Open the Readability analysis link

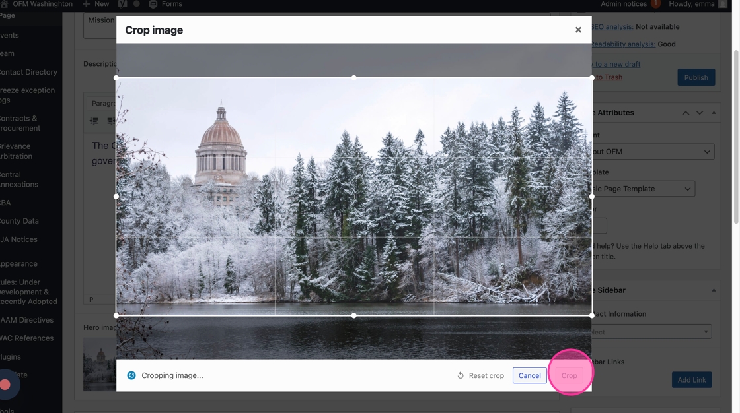pos(623,44)
